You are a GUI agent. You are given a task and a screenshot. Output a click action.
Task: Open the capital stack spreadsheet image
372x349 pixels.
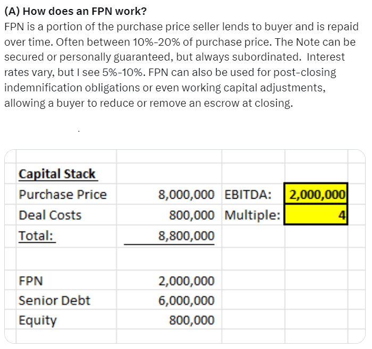pos(185,246)
